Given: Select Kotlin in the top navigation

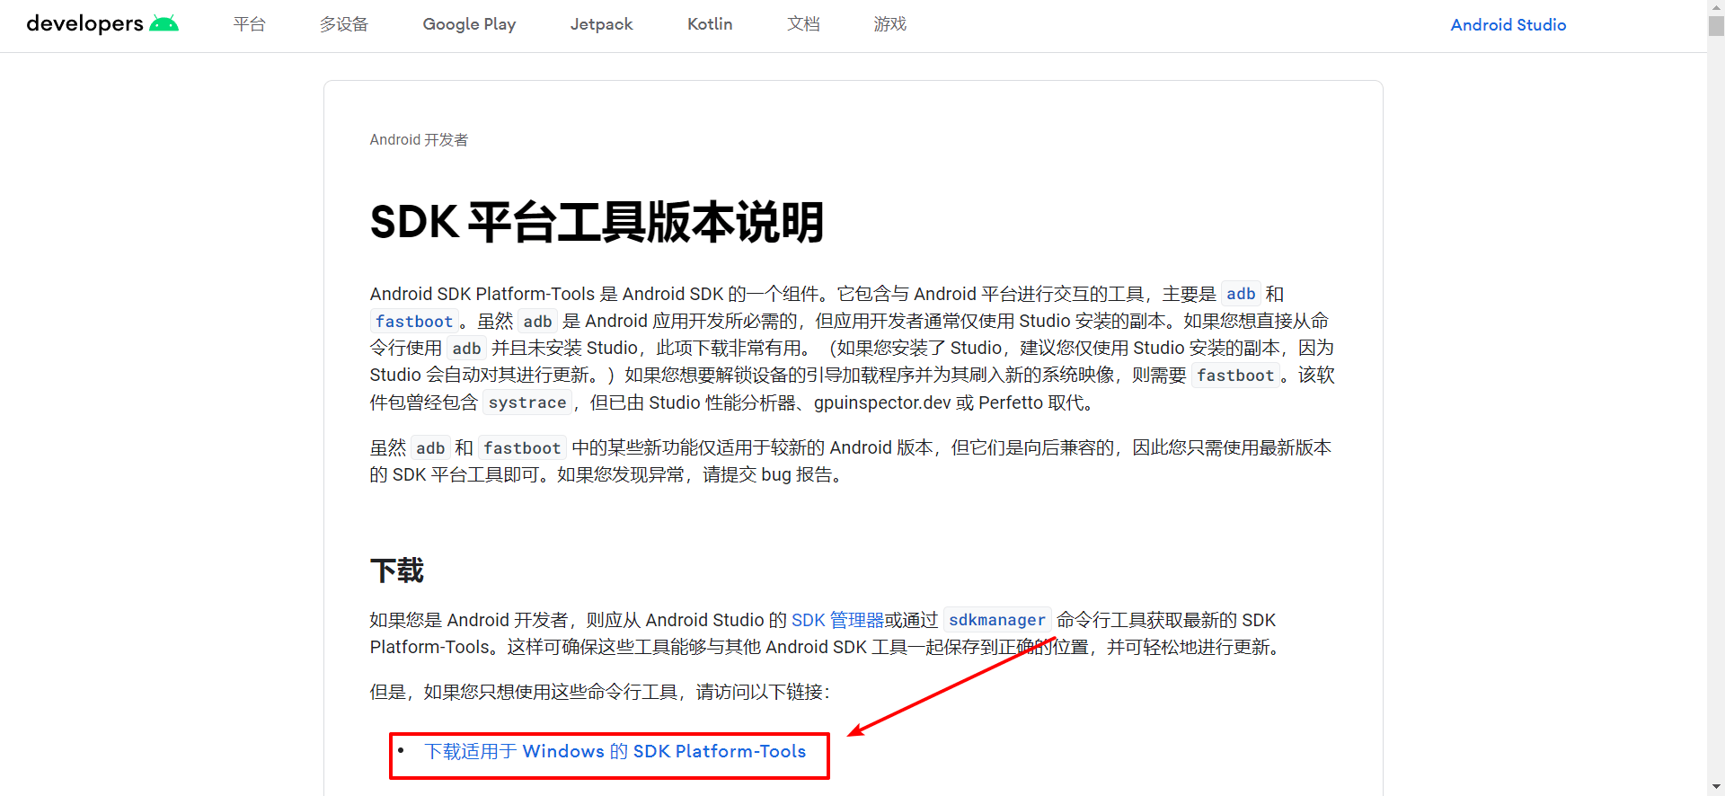Looking at the screenshot, I should (710, 24).
